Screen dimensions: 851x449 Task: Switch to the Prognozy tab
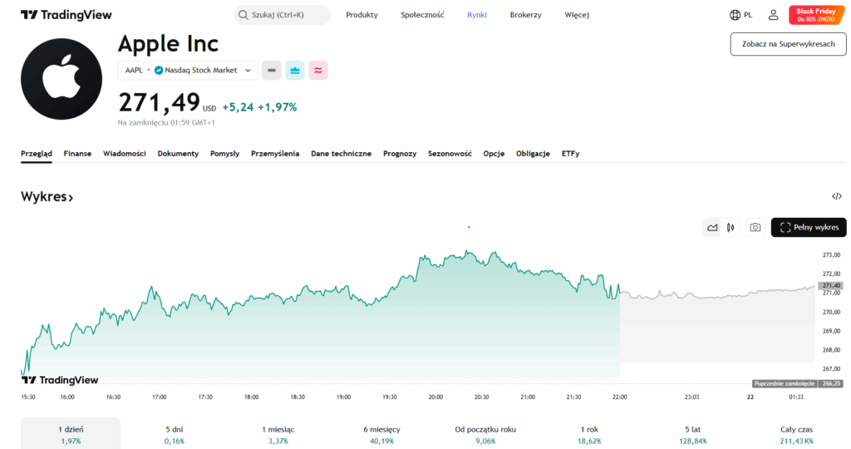(x=400, y=154)
